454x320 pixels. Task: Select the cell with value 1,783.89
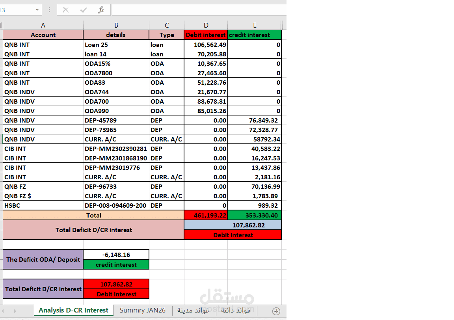pos(255,196)
